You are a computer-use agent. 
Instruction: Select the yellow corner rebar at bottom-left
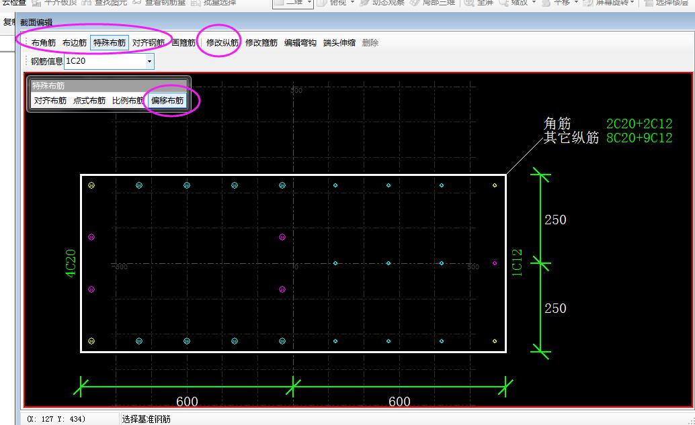(x=91, y=341)
